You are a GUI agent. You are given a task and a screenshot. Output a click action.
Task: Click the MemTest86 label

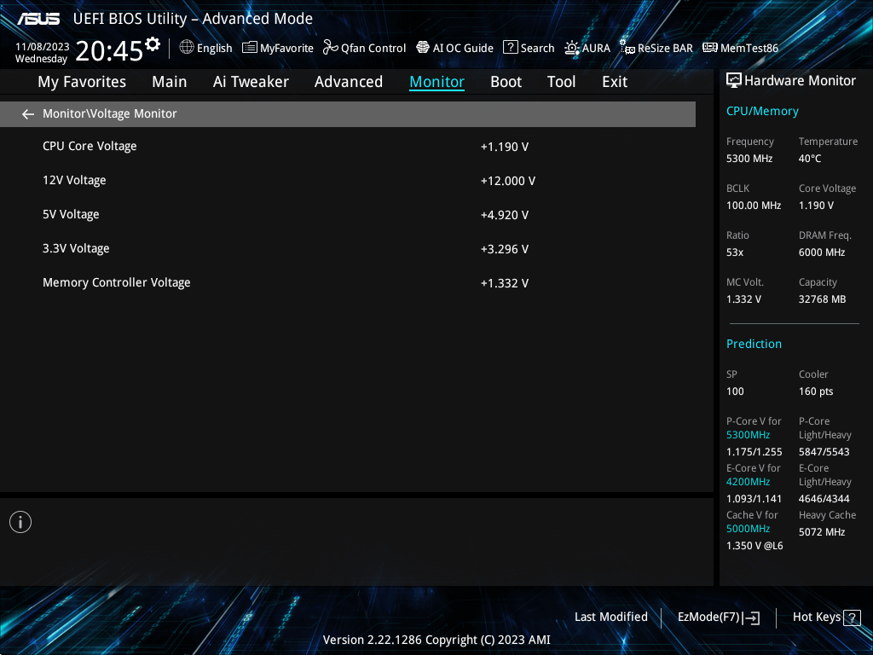[749, 49]
